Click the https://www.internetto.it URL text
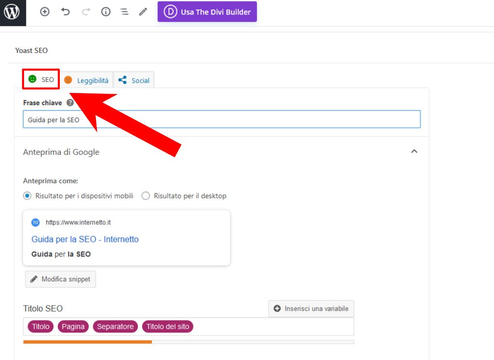The image size is (494, 360). [78, 223]
